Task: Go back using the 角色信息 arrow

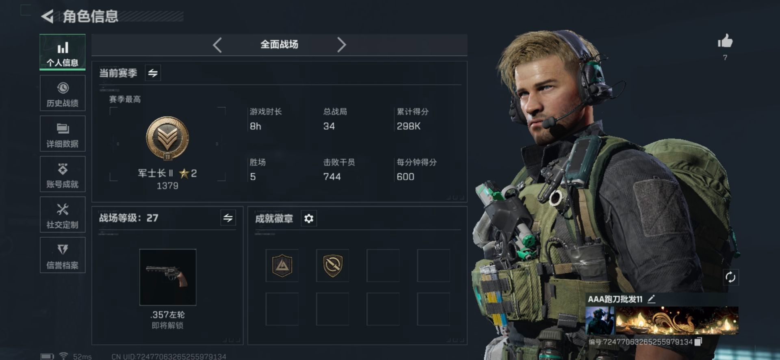Action: (48, 17)
